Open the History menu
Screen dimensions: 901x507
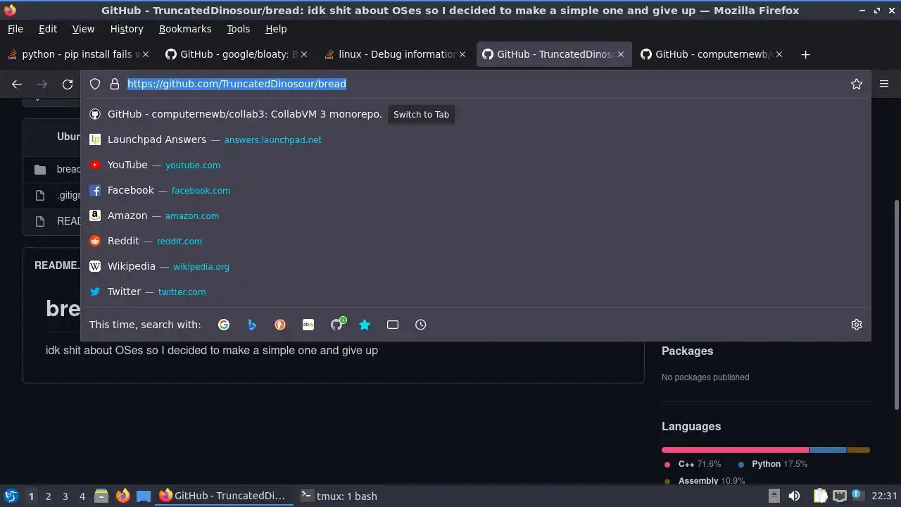(x=127, y=29)
